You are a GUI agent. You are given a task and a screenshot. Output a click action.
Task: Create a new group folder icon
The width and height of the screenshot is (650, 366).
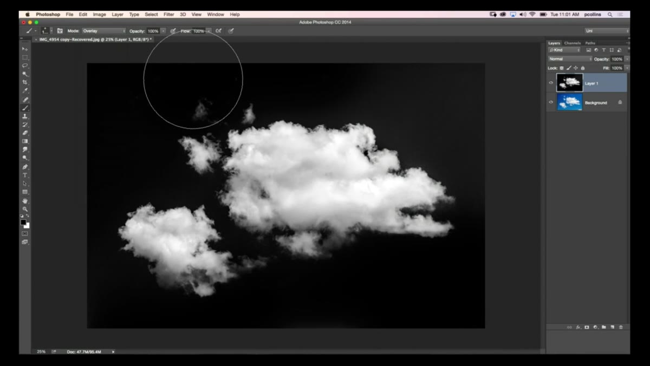point(603,327)
